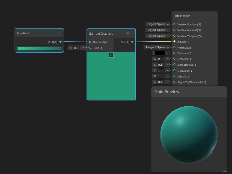Collapse the Sample Gradient node with its chevron
The height and width of the screenshot is (174, 232).
[132, 34]
